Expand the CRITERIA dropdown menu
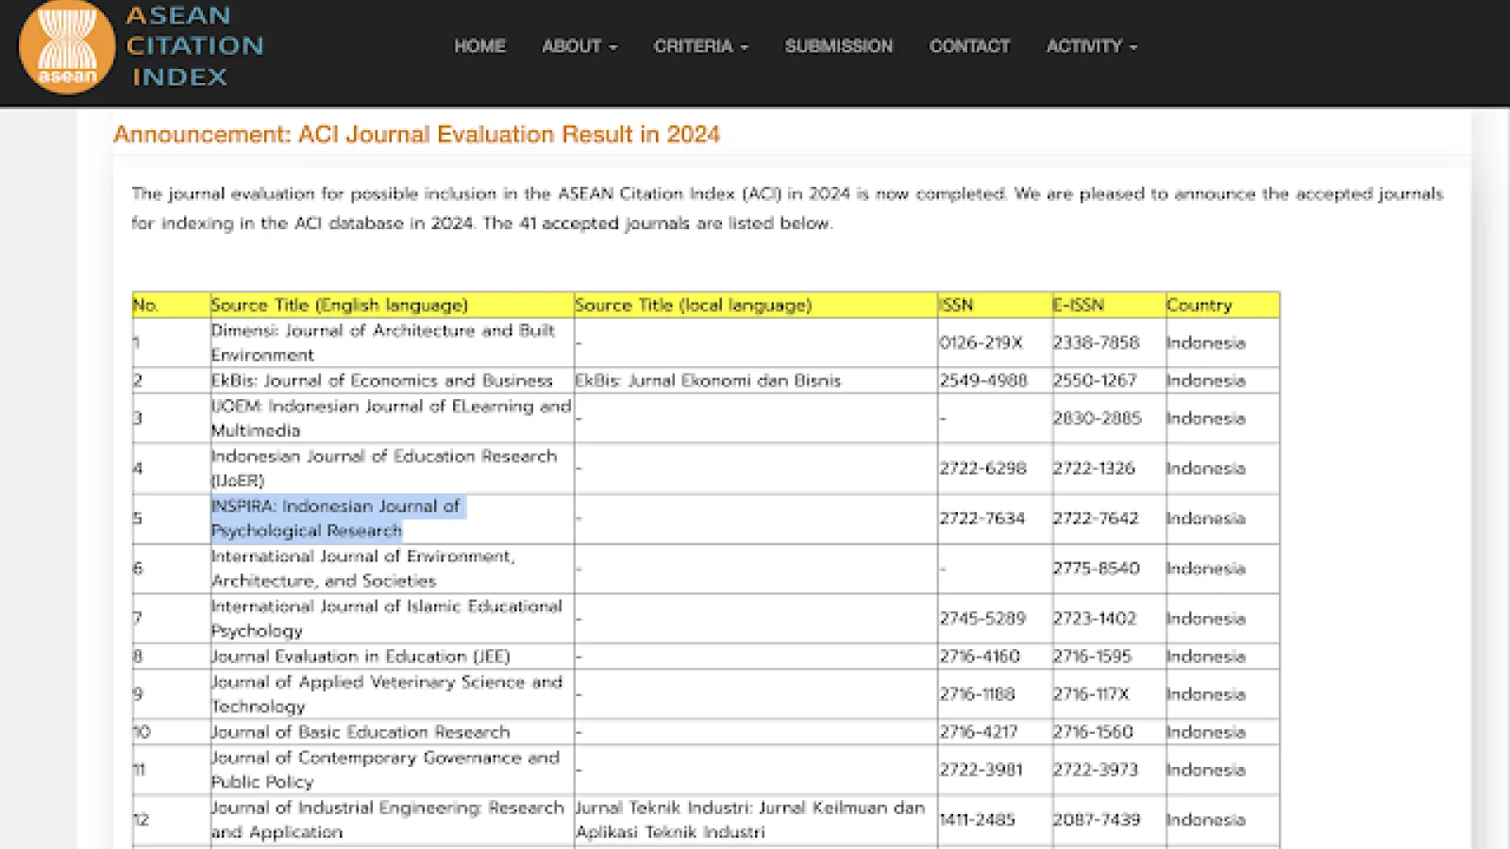Viewport: 1510px width, 849px height. (x=701, y=46)
